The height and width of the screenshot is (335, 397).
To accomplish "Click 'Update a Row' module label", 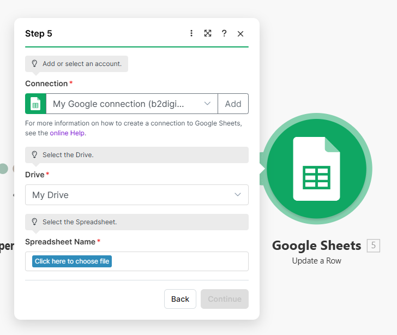I will 316,261.
